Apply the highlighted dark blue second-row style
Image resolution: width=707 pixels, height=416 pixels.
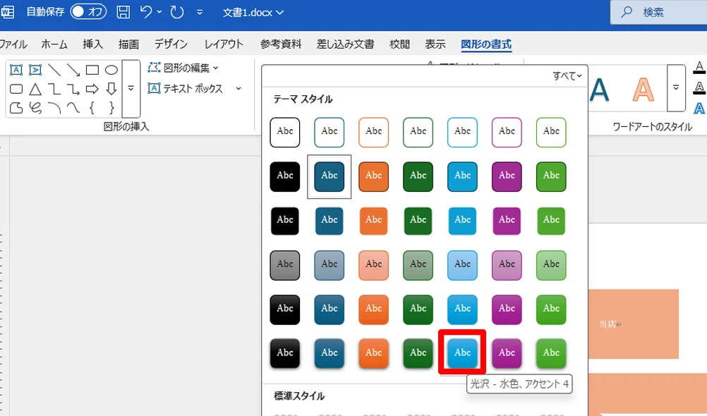coord(329,176)
